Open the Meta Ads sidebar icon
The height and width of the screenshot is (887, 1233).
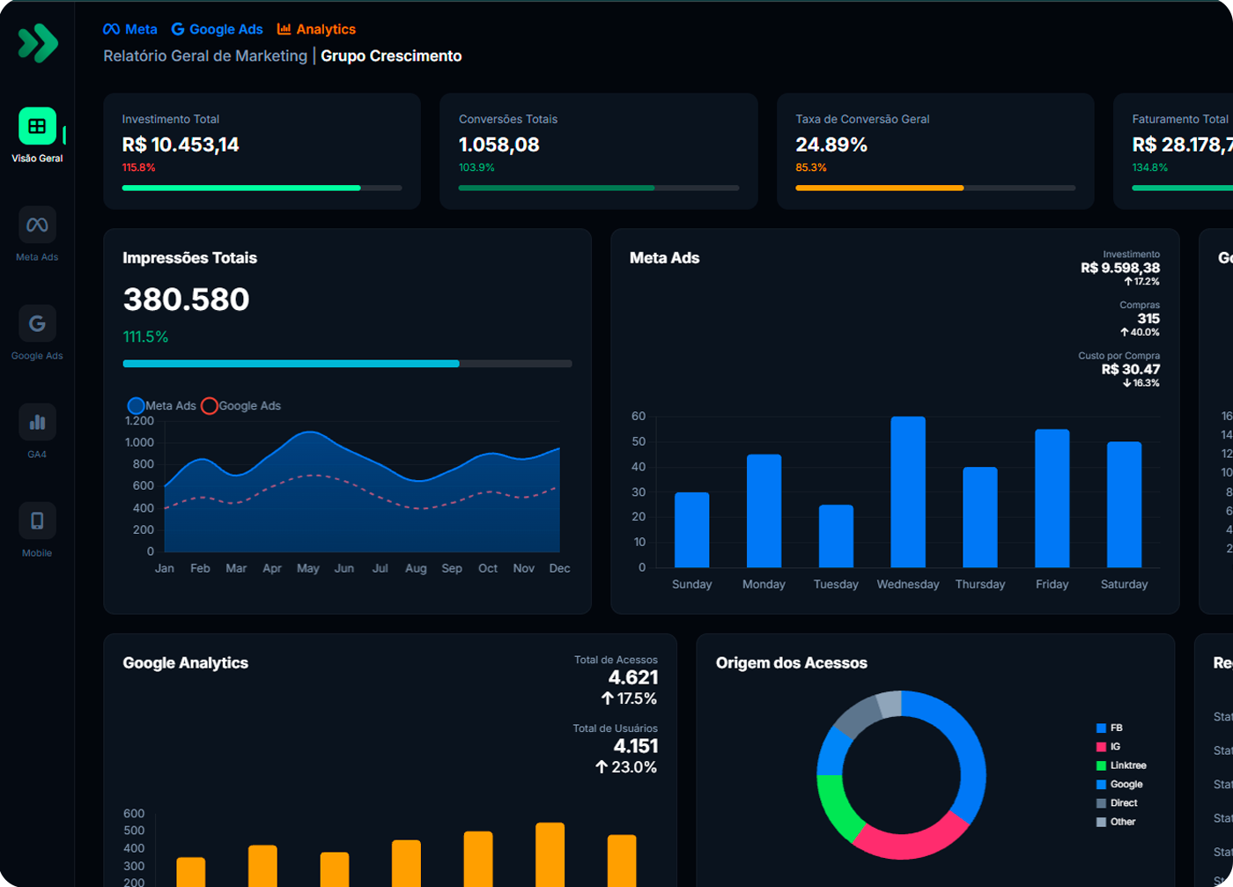click(37, 225)
